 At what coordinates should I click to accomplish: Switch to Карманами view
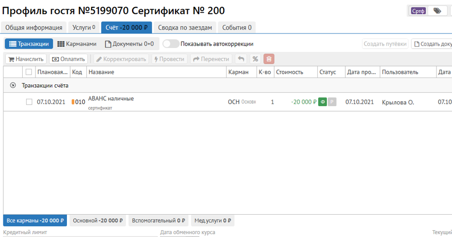(77, 44)
